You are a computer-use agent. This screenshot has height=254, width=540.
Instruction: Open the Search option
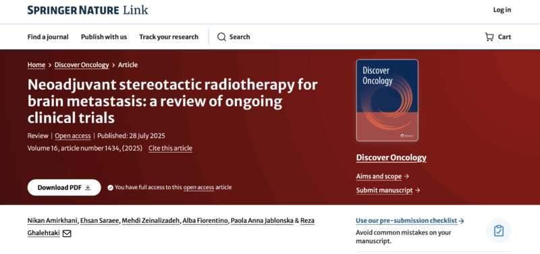pos(234,37)
